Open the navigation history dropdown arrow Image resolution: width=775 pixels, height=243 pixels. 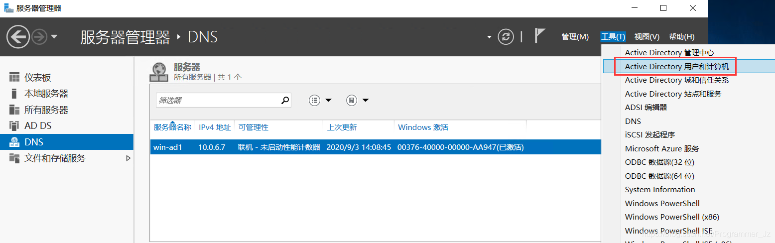tap(54, 37)
